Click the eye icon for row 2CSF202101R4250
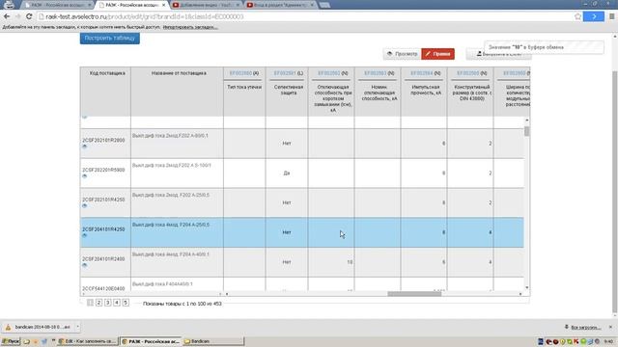The width and height of the screenshot is (618, 347). point(84,205)
